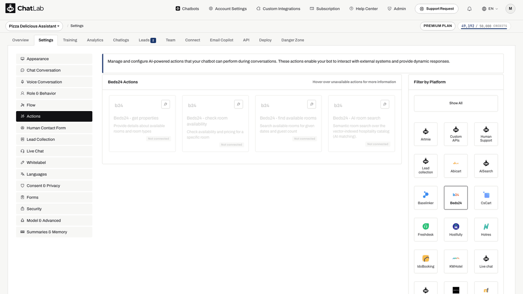
Task: Open the M user avatar menu
Action: click(510, 9)
